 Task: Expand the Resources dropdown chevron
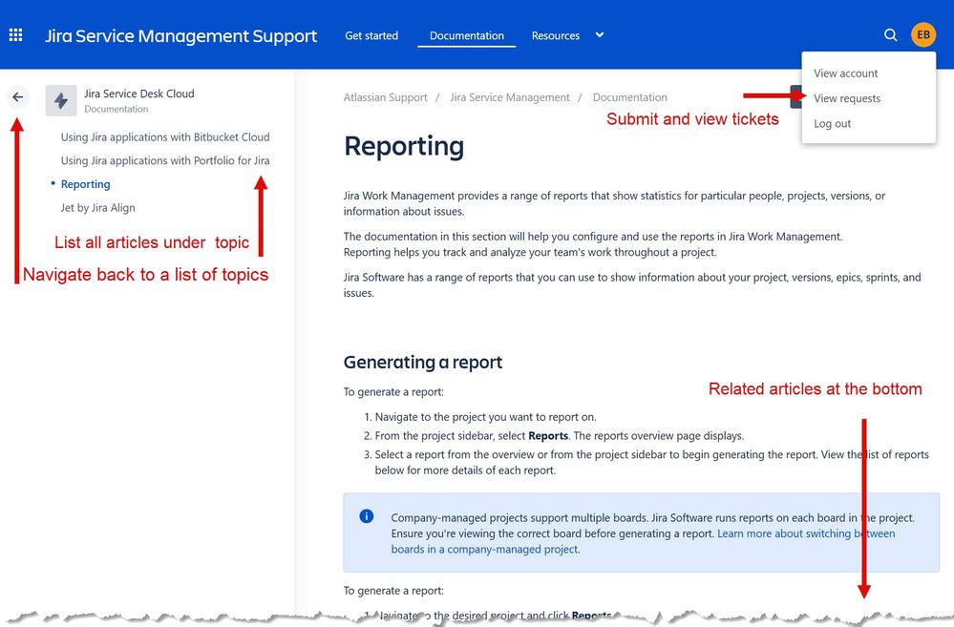click(600, 35)
